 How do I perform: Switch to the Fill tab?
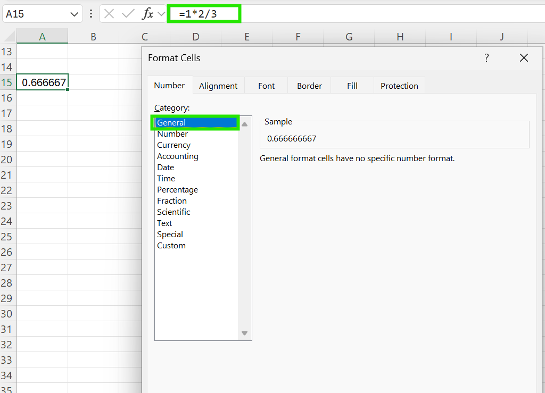pyautogui.click(x=352, y=85)
